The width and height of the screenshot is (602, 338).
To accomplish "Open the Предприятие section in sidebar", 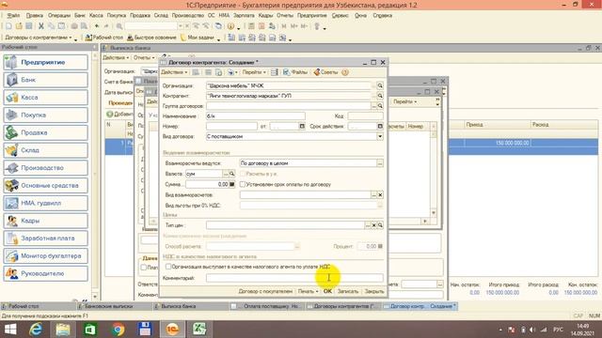I will click(46, 62).
